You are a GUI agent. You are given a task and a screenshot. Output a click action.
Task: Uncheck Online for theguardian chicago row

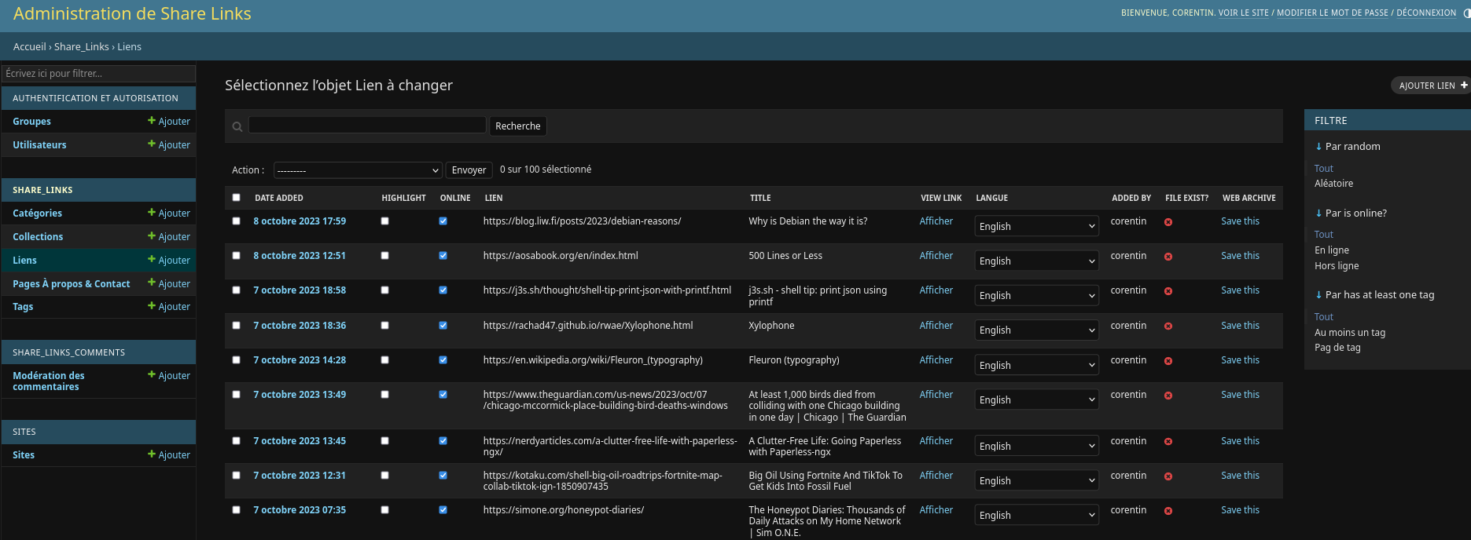click(x=443, y=395)
